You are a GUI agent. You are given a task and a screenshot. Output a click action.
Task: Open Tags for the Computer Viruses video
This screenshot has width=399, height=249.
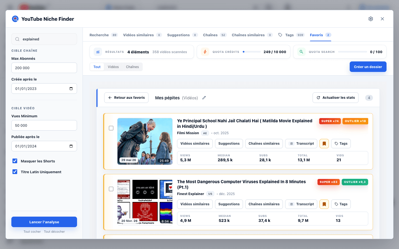(x=341, y=204)
